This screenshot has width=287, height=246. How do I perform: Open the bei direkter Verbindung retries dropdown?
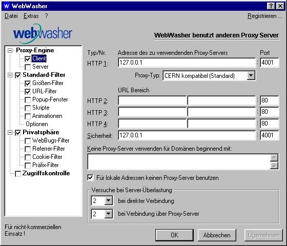108,201
